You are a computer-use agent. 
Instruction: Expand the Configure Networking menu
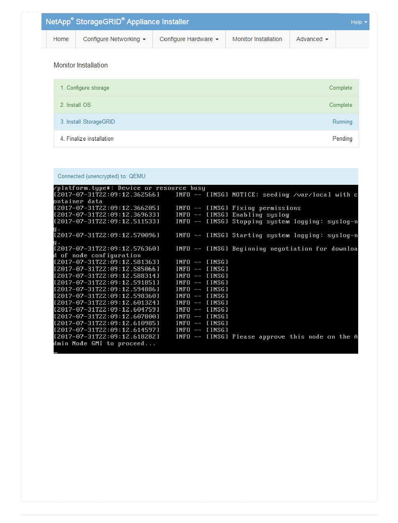114,39
